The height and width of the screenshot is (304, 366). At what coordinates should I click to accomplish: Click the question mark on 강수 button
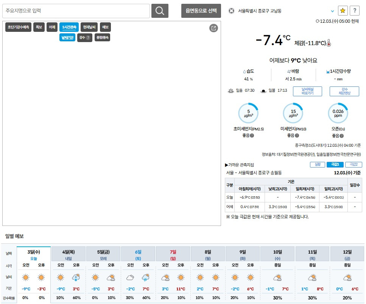coord(88,38)
